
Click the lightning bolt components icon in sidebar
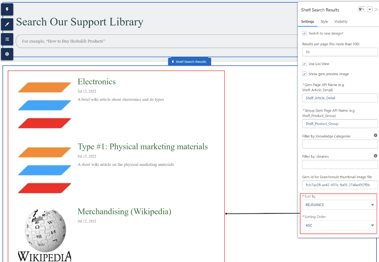click(x=7, y=10)
